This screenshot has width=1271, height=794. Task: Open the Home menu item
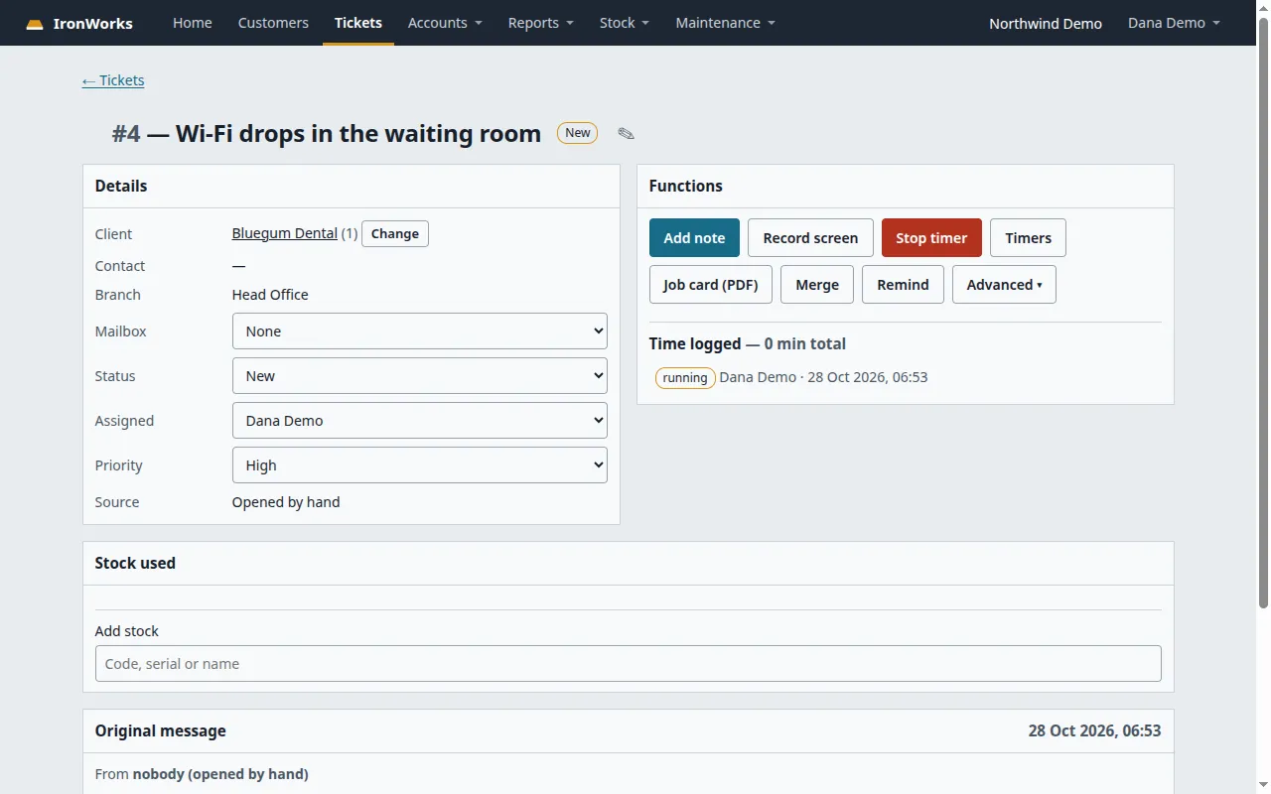pos(193,23)
